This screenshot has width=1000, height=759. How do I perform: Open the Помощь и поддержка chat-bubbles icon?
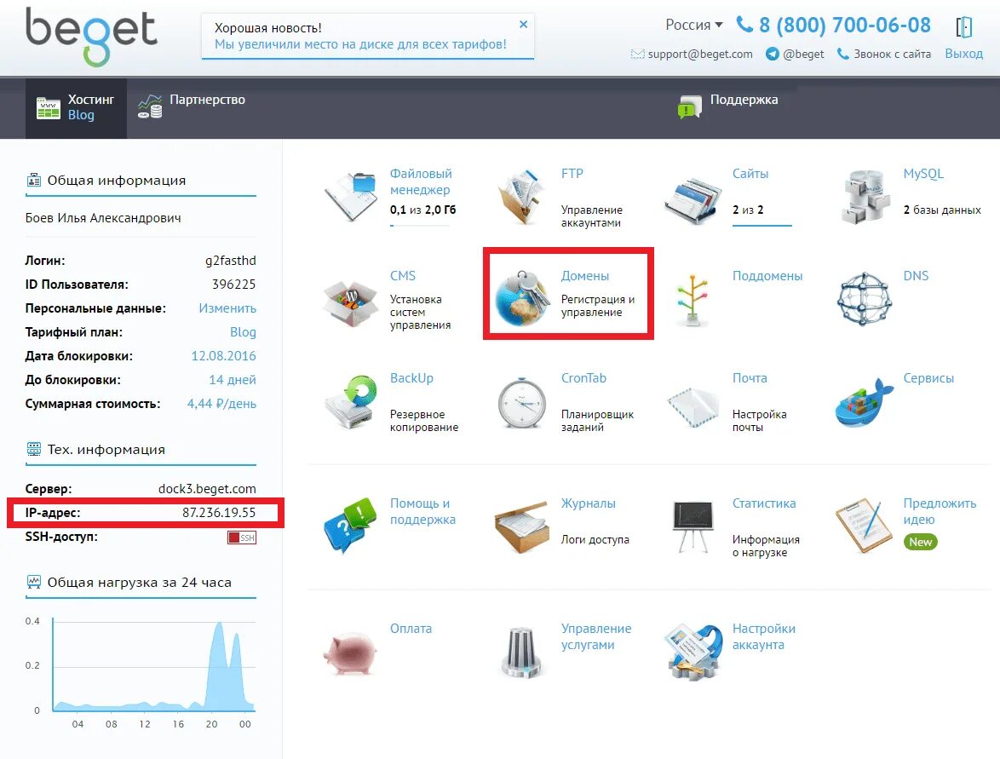[x=349, y=525]
